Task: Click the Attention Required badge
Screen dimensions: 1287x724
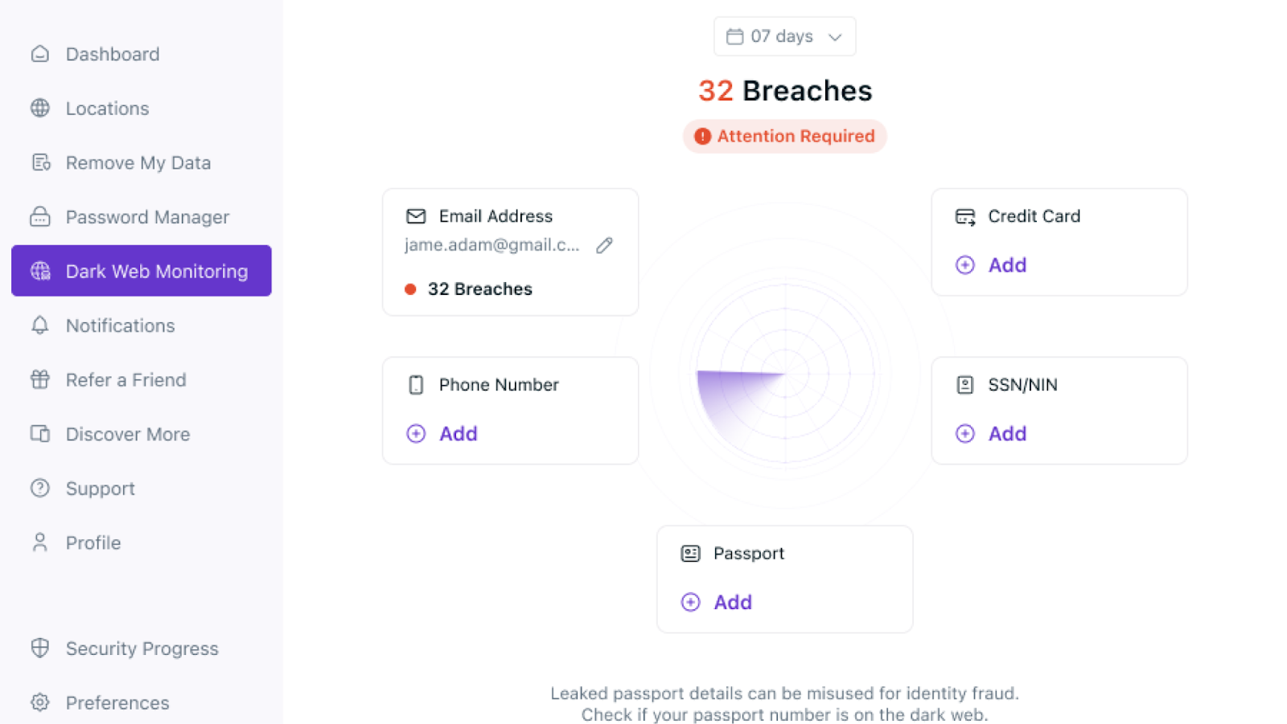Action: [784, 137]
